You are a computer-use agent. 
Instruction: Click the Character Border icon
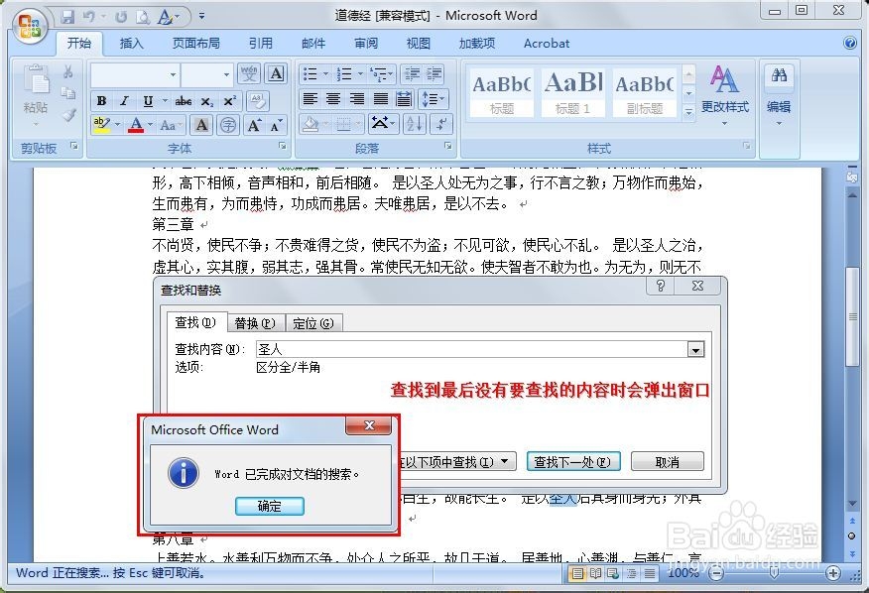(x=276, y=73)
